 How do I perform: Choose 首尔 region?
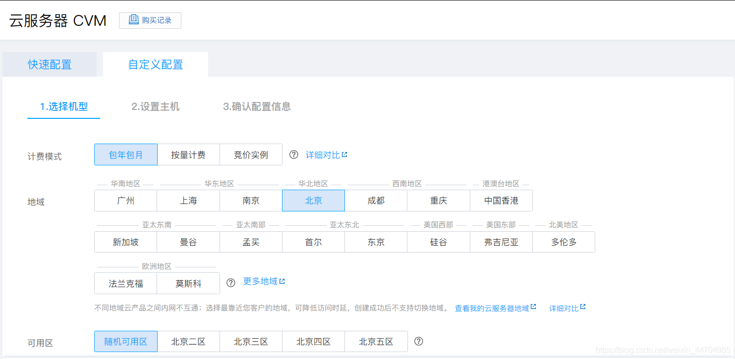pos(314,242)
